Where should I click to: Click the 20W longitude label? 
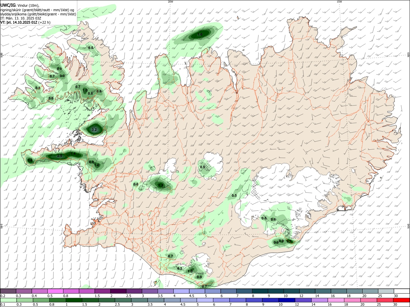170,2
